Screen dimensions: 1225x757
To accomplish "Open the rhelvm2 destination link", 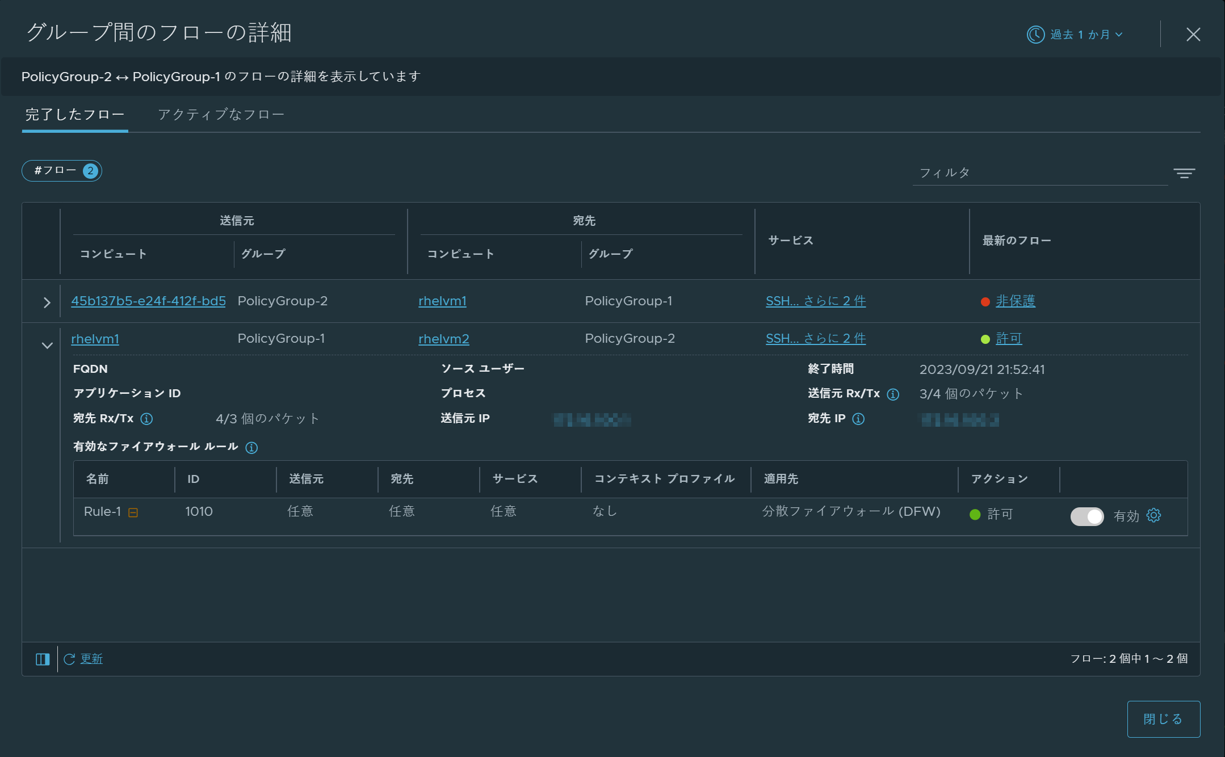I will coord(444,339).
